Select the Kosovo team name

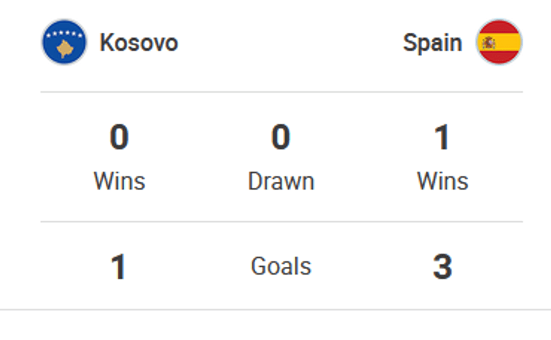[139, 43]
